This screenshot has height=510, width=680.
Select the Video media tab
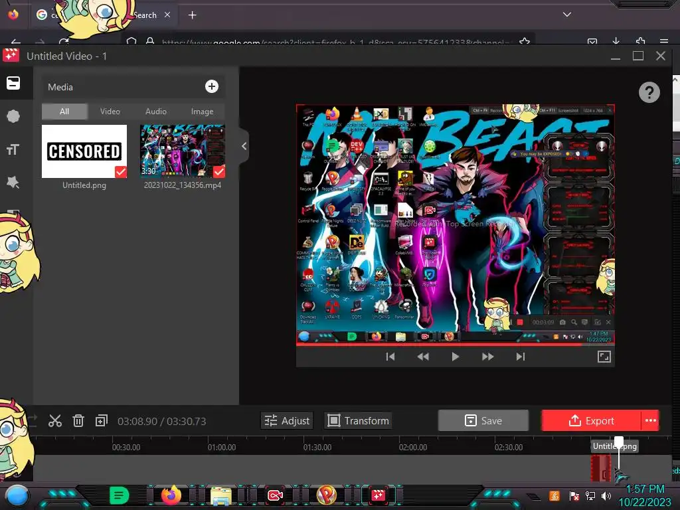pos(110,112)
